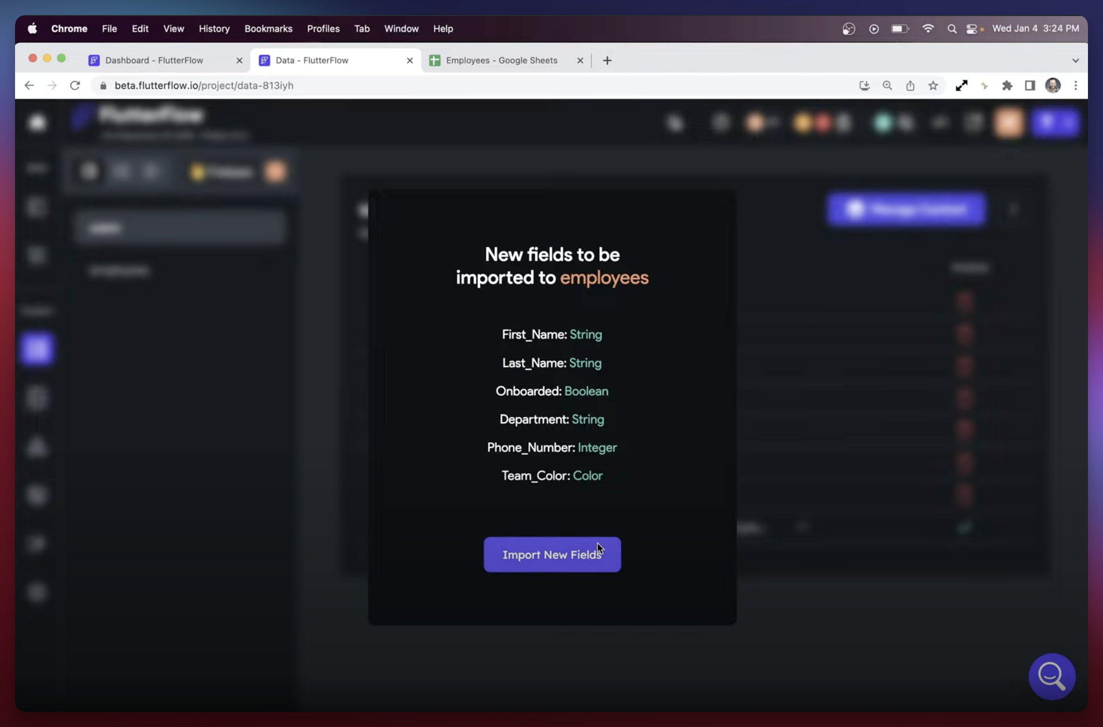Toggle Wi-Fi from the menu bar icon

click(x=928, y=29)
